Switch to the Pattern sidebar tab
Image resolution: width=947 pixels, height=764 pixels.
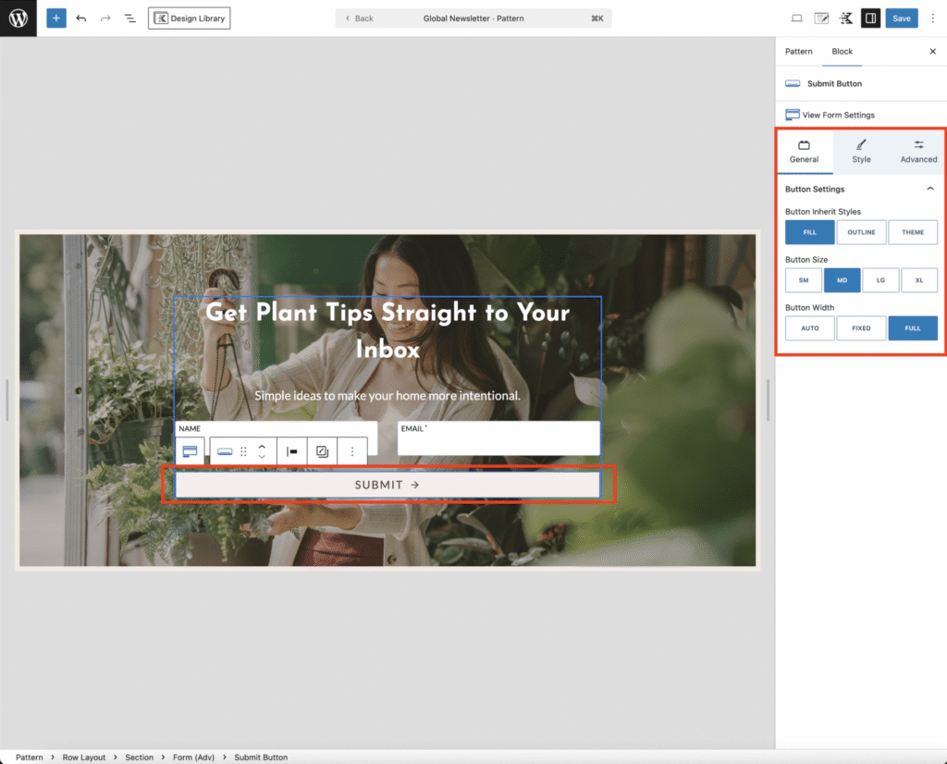(798, 52)
